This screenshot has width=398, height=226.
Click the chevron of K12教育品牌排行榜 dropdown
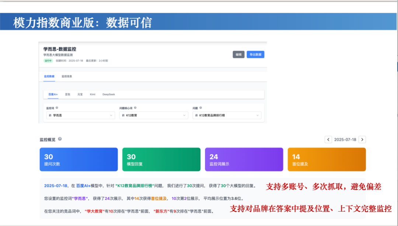[x=257, y=115]
